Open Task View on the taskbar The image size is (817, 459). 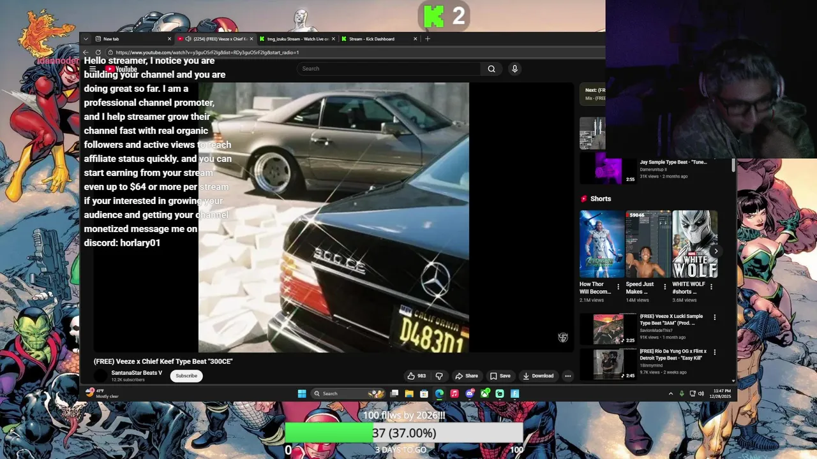coord(394,393)
